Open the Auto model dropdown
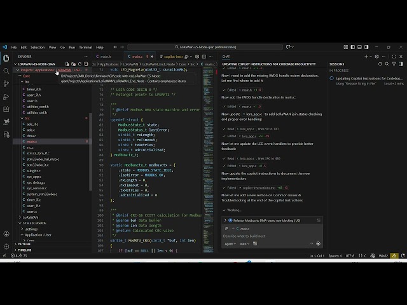Screen dimensions: 407x305 [x=244, y=244]
